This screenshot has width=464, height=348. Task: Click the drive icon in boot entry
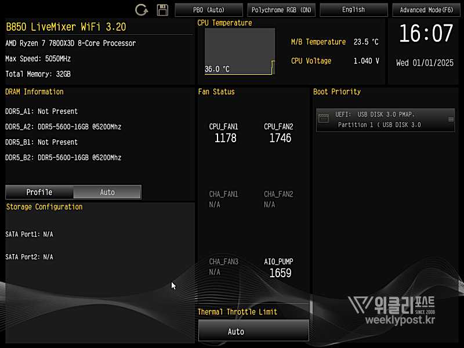[x=324, y=119]
